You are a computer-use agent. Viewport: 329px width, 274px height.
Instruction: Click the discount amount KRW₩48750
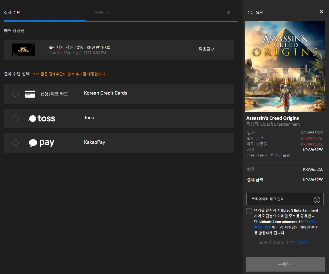(x=311, y=138)
